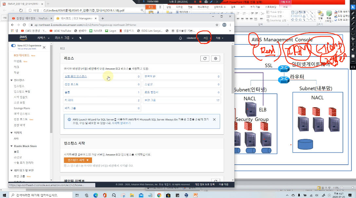Image resolution: width=356 pixels, height=198 pixels.
Task: Open the 키 페어 resource link
Action: [69, 100]
